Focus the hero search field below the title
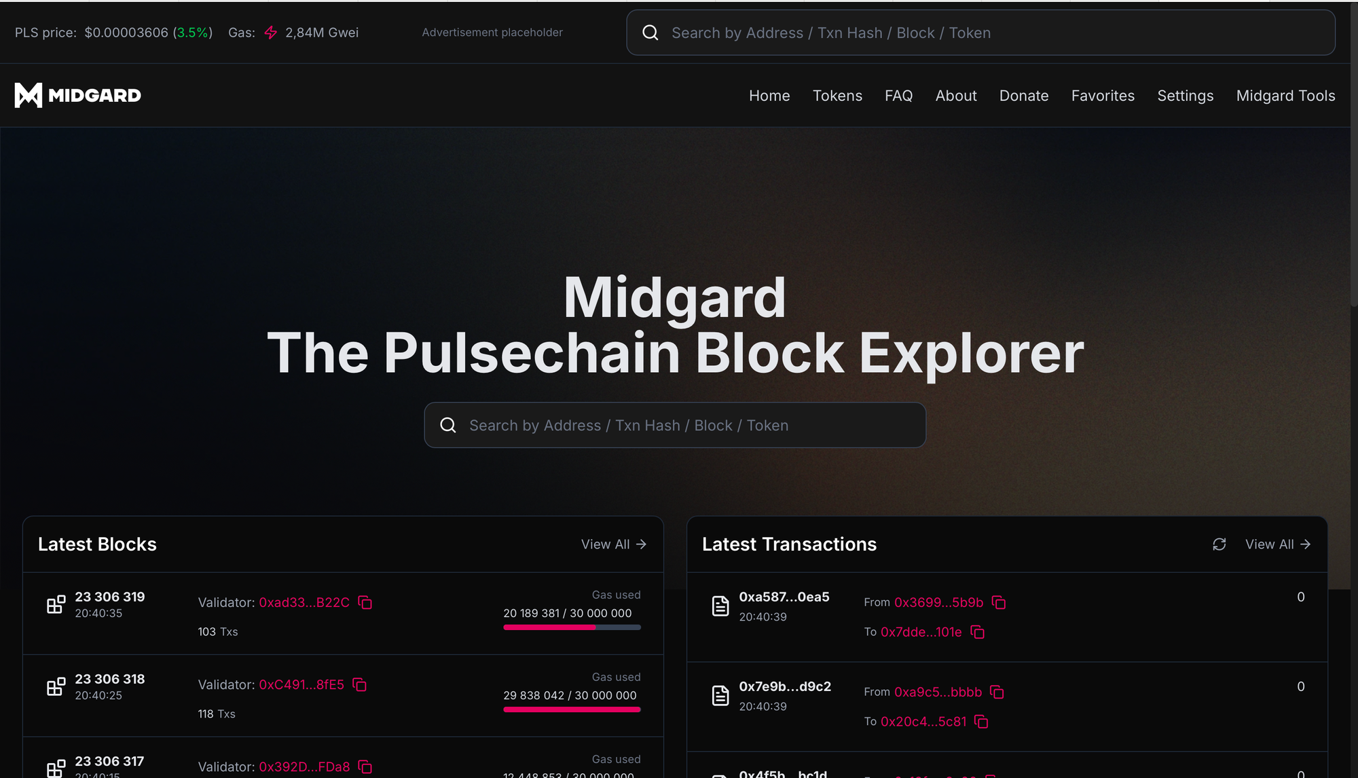Viewport: 1358px width, 778px height. (x=675, y=425)
